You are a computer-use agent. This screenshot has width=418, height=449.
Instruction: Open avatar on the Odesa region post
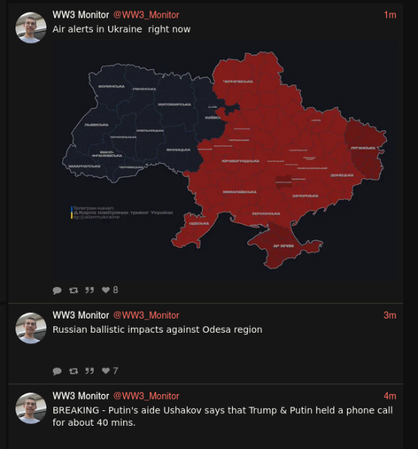31,328
